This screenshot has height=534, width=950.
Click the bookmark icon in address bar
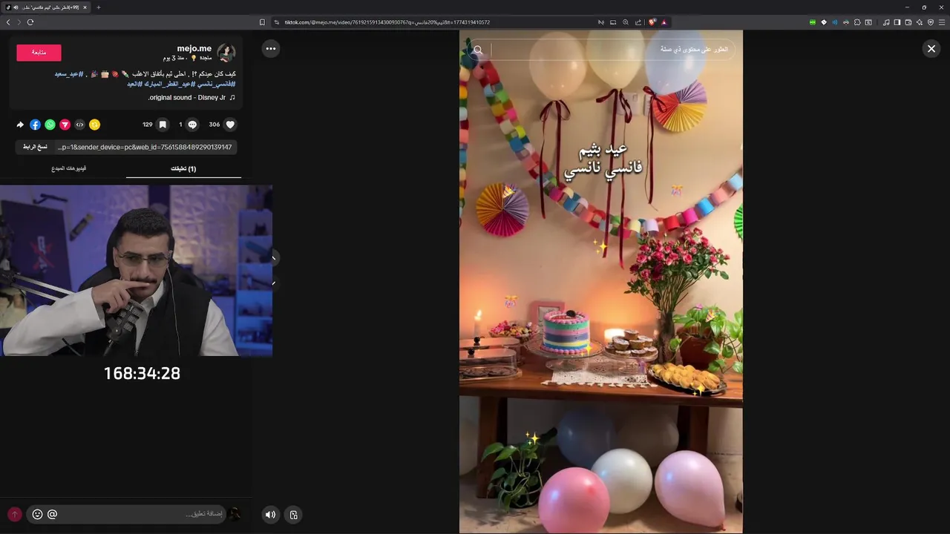[262, 22]
